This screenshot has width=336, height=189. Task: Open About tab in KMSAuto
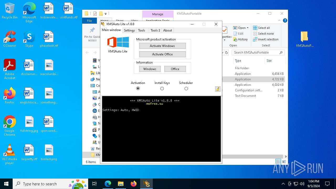pos(167,30)
